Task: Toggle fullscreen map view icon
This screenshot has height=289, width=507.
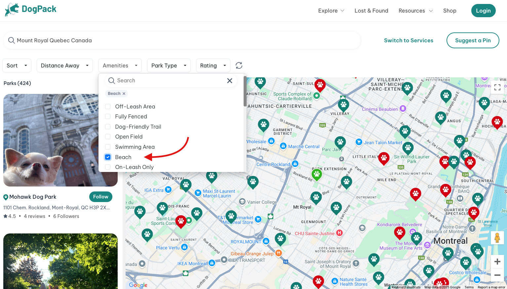Action: [x=497, y=87]
